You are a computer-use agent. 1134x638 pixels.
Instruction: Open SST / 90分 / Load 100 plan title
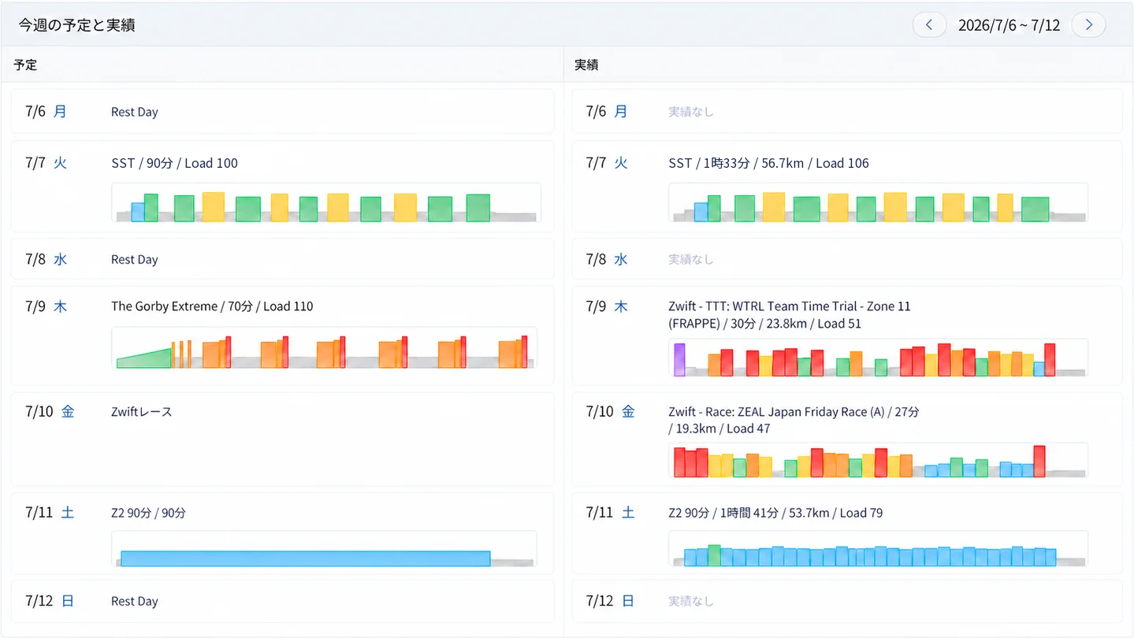pyautogui.click(x=174, y=163)
